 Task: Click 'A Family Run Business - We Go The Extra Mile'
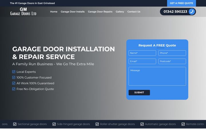click(53, 64)
